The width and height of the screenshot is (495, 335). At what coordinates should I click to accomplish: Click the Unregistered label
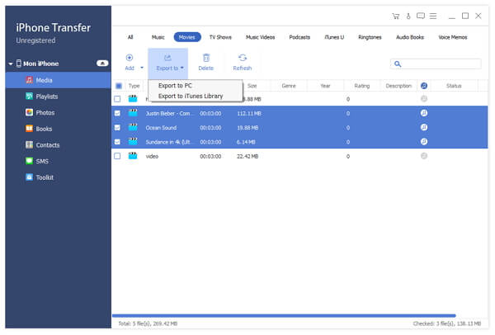click(35, 40)
